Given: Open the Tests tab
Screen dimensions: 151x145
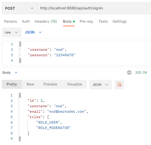Looking at the screenshot, I should [x=103, y=21].
